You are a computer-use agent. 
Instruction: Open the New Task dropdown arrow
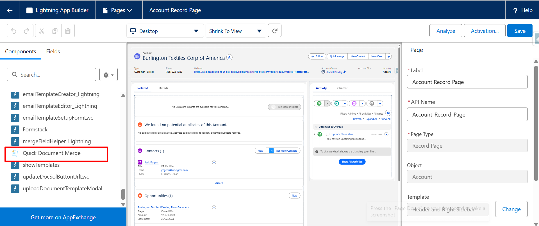[327, 104]
